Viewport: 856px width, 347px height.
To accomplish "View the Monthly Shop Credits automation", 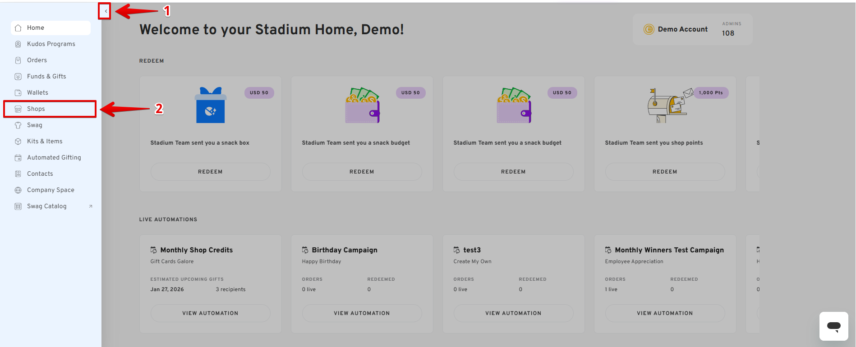I will (210, 313).
